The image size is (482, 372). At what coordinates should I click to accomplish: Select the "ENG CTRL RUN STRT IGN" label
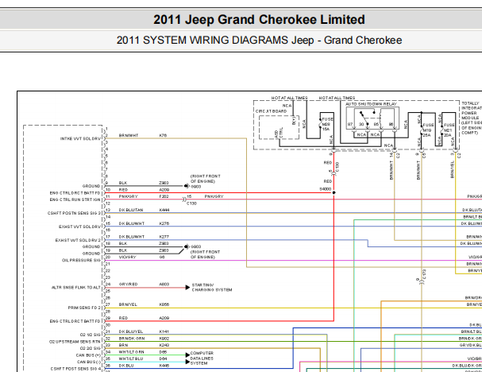(75, 200)
